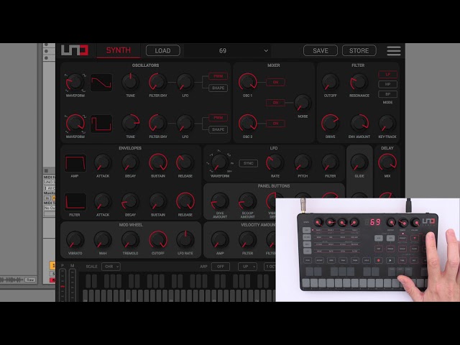
Task: Click the AMP envelope shape display
Action: (x=75, y=163)
